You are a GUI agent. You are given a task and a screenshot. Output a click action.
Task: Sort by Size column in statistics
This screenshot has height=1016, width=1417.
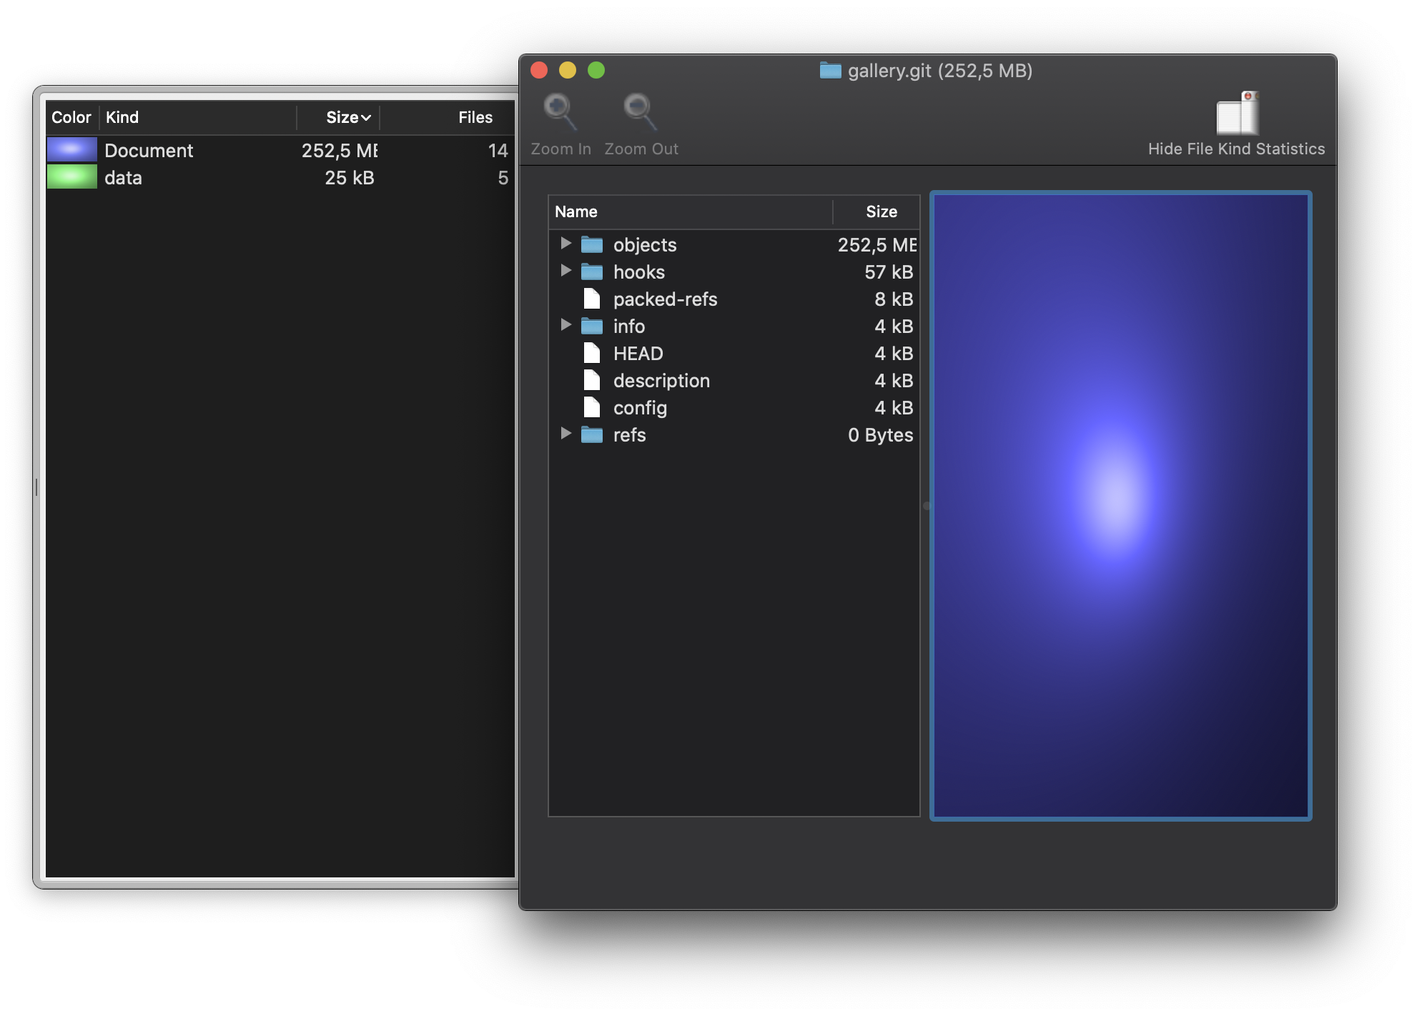[342, 117]
